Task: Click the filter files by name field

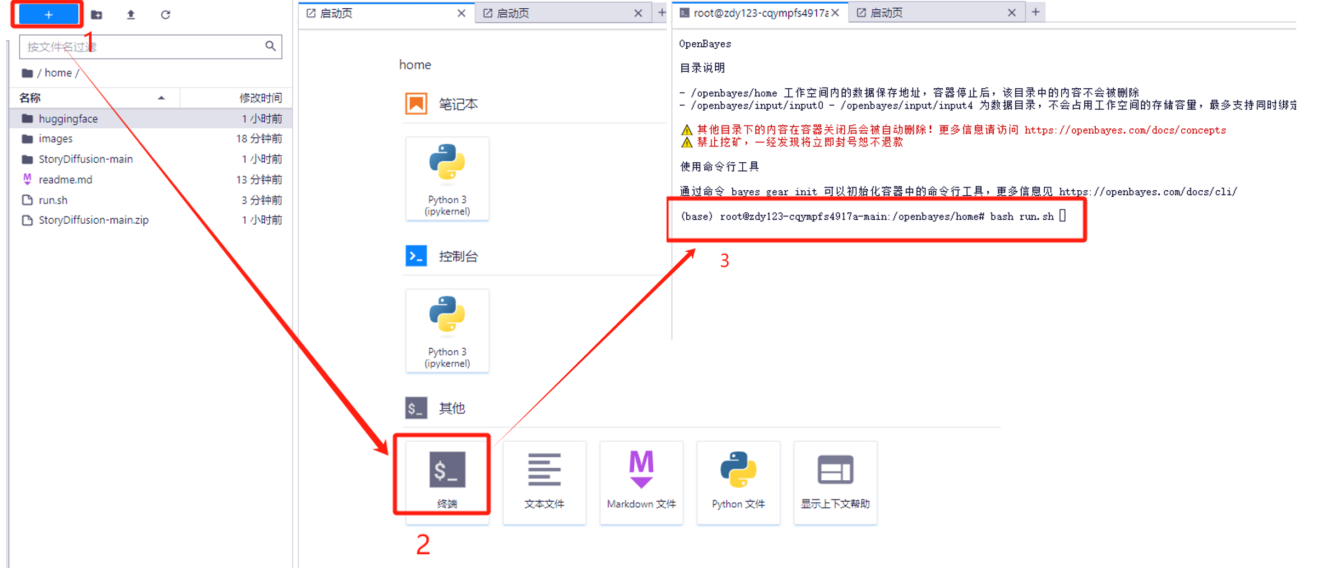Action: [x=143, y=47]
